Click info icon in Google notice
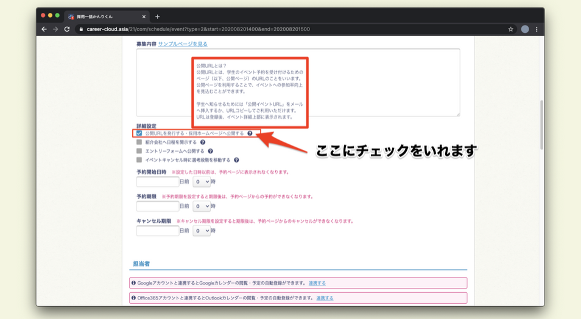Screen dimensions: 581x319 click(133, 282)
